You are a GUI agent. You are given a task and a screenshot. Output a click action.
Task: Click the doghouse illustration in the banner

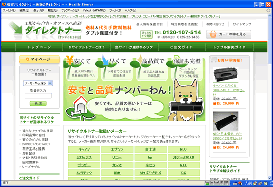point(81,105)
